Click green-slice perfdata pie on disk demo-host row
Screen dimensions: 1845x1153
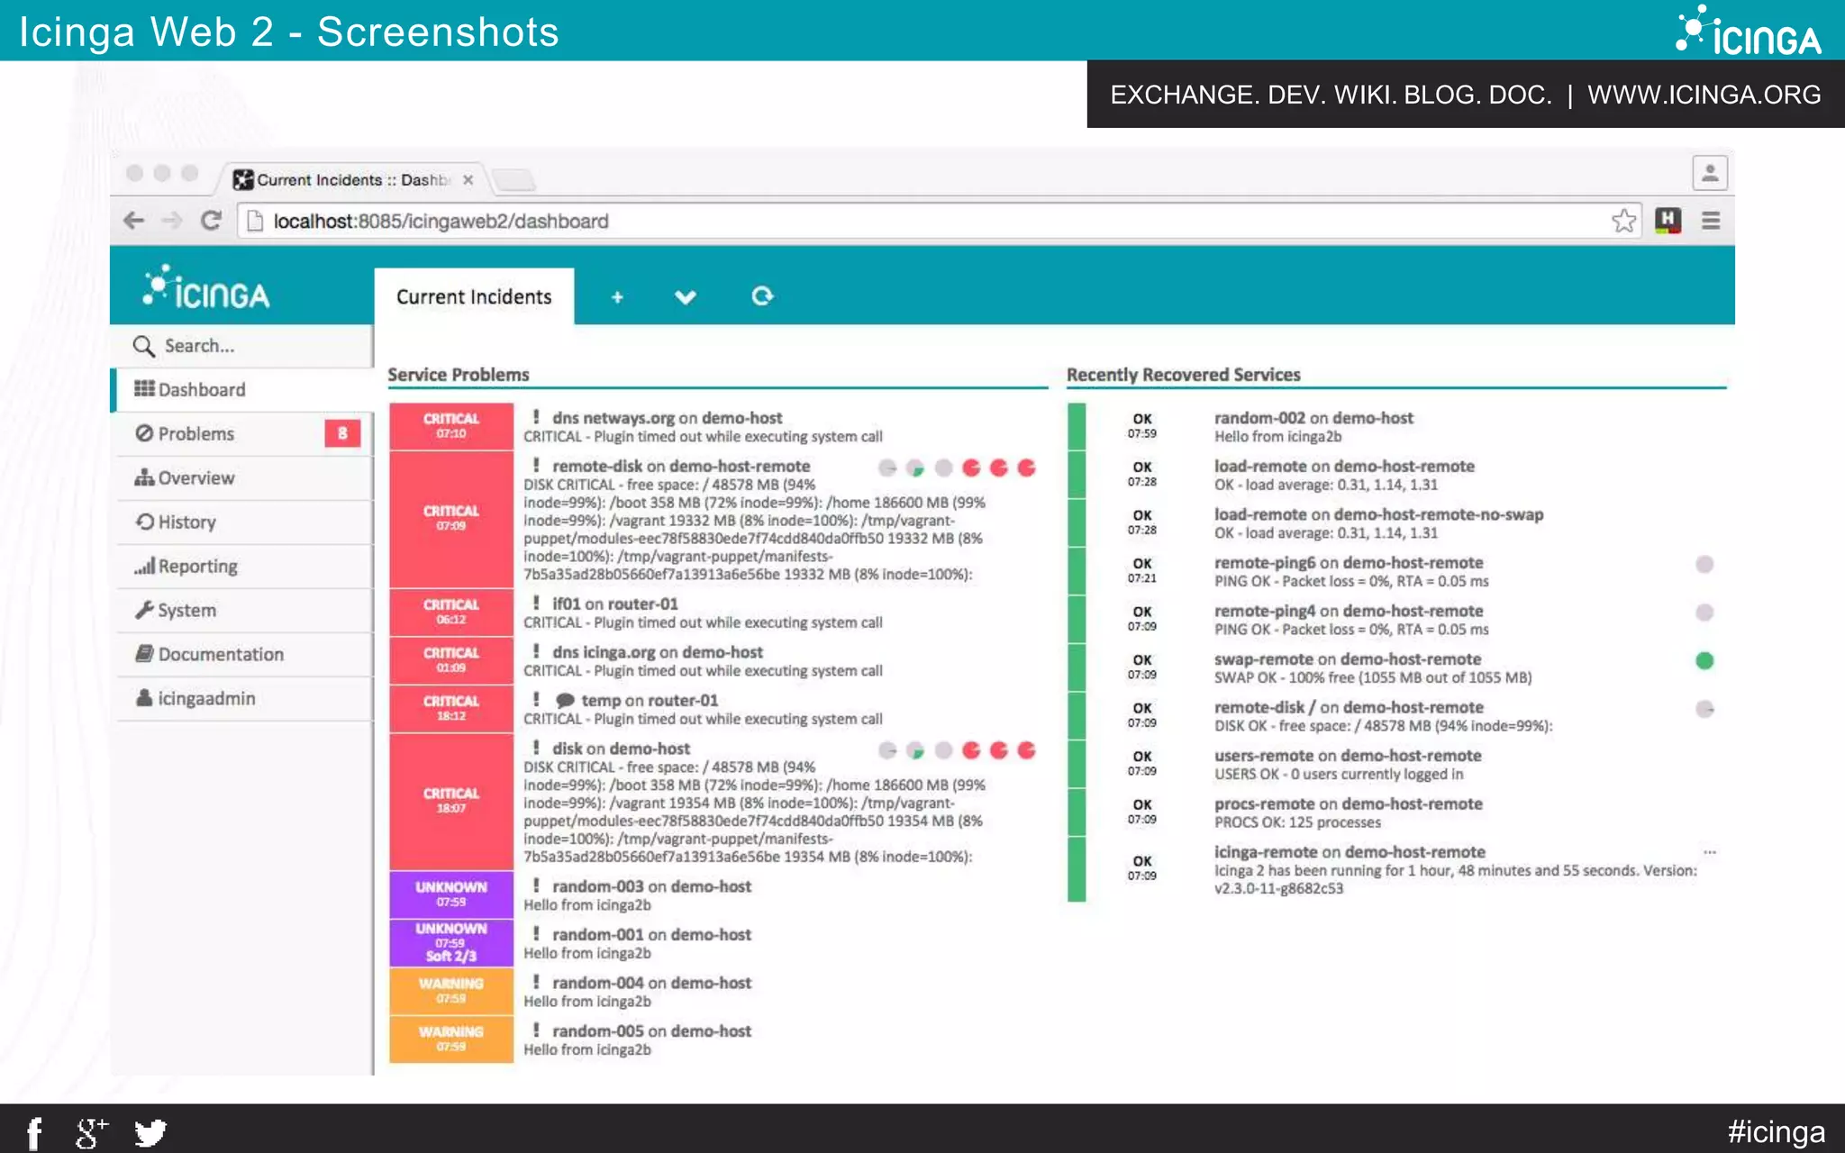[915, 750]
